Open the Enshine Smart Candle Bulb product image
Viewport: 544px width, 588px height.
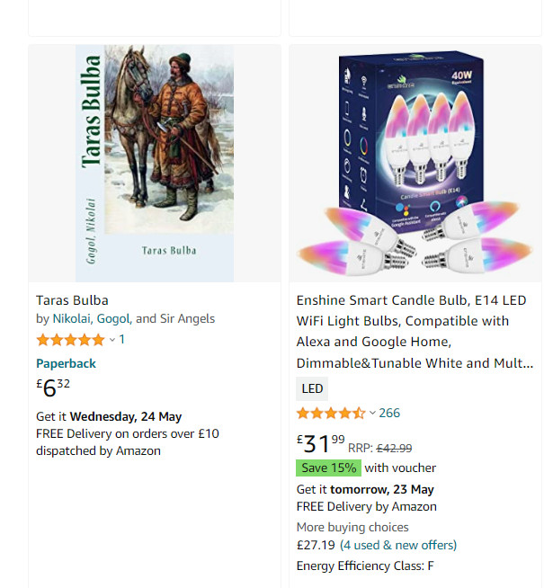point(415,163)
